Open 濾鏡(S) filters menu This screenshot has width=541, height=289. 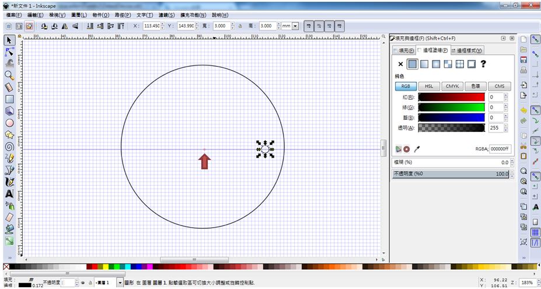click(x=167, y=15)
